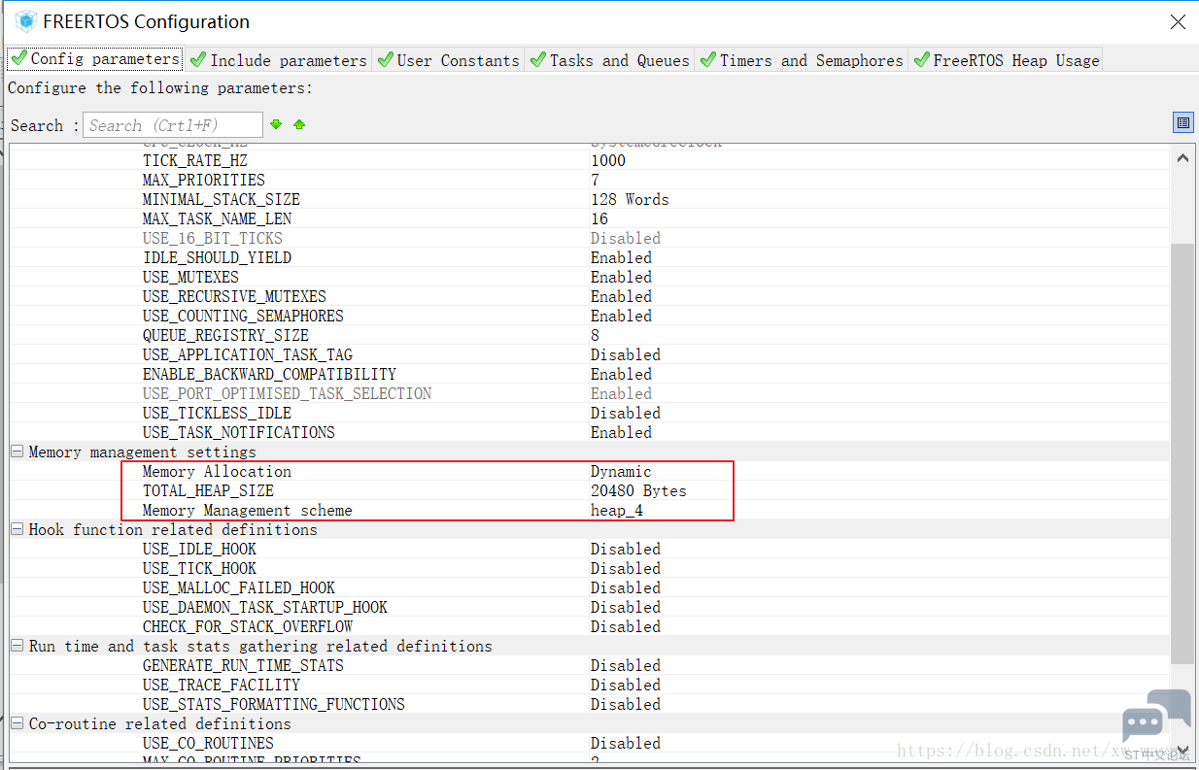Close the FREERTOS Configuration dialog

[x=1178, y=21]
